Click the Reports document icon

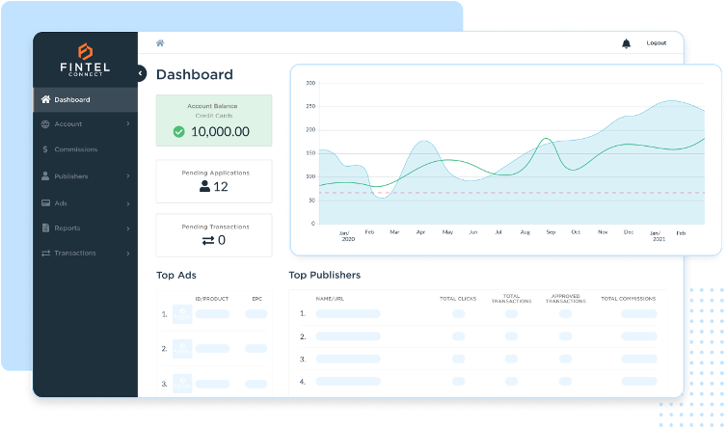[x=45, y=227]
